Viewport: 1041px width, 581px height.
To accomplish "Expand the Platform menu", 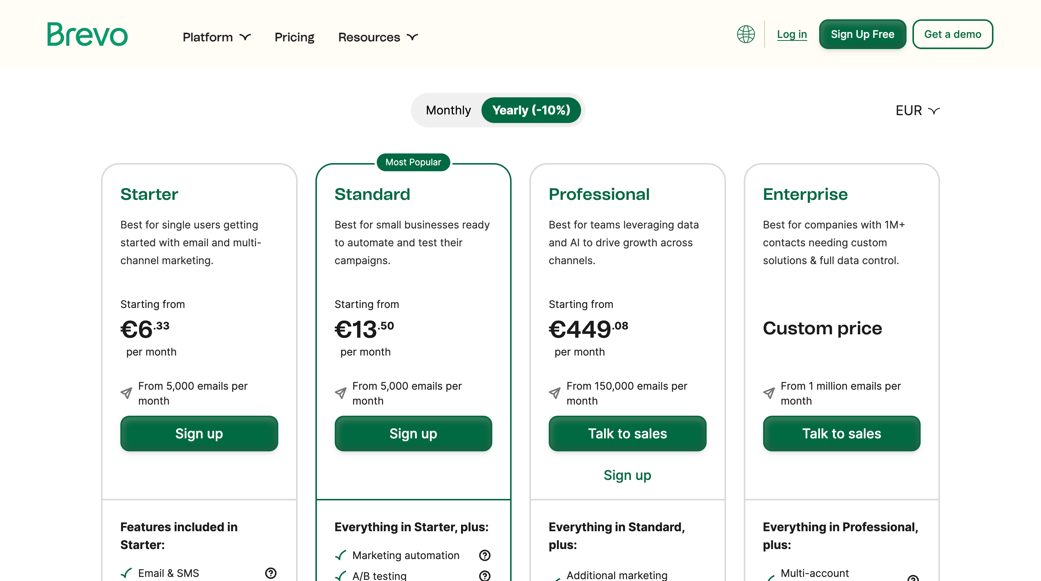I will pyautogui.click(x=217, y=37).
